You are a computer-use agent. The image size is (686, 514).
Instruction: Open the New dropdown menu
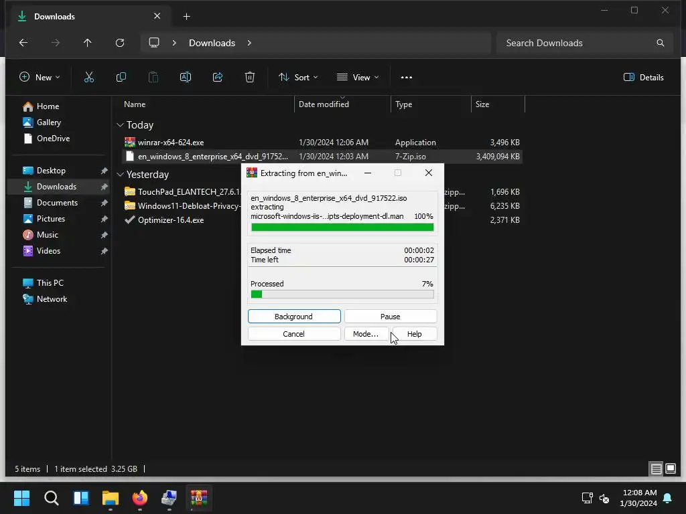click(40, 78)
